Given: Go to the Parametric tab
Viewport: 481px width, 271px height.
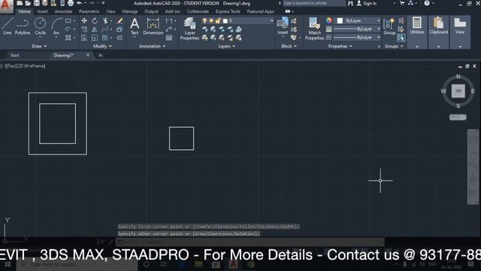Looking at the screenshot, I should tap(89, 11).
